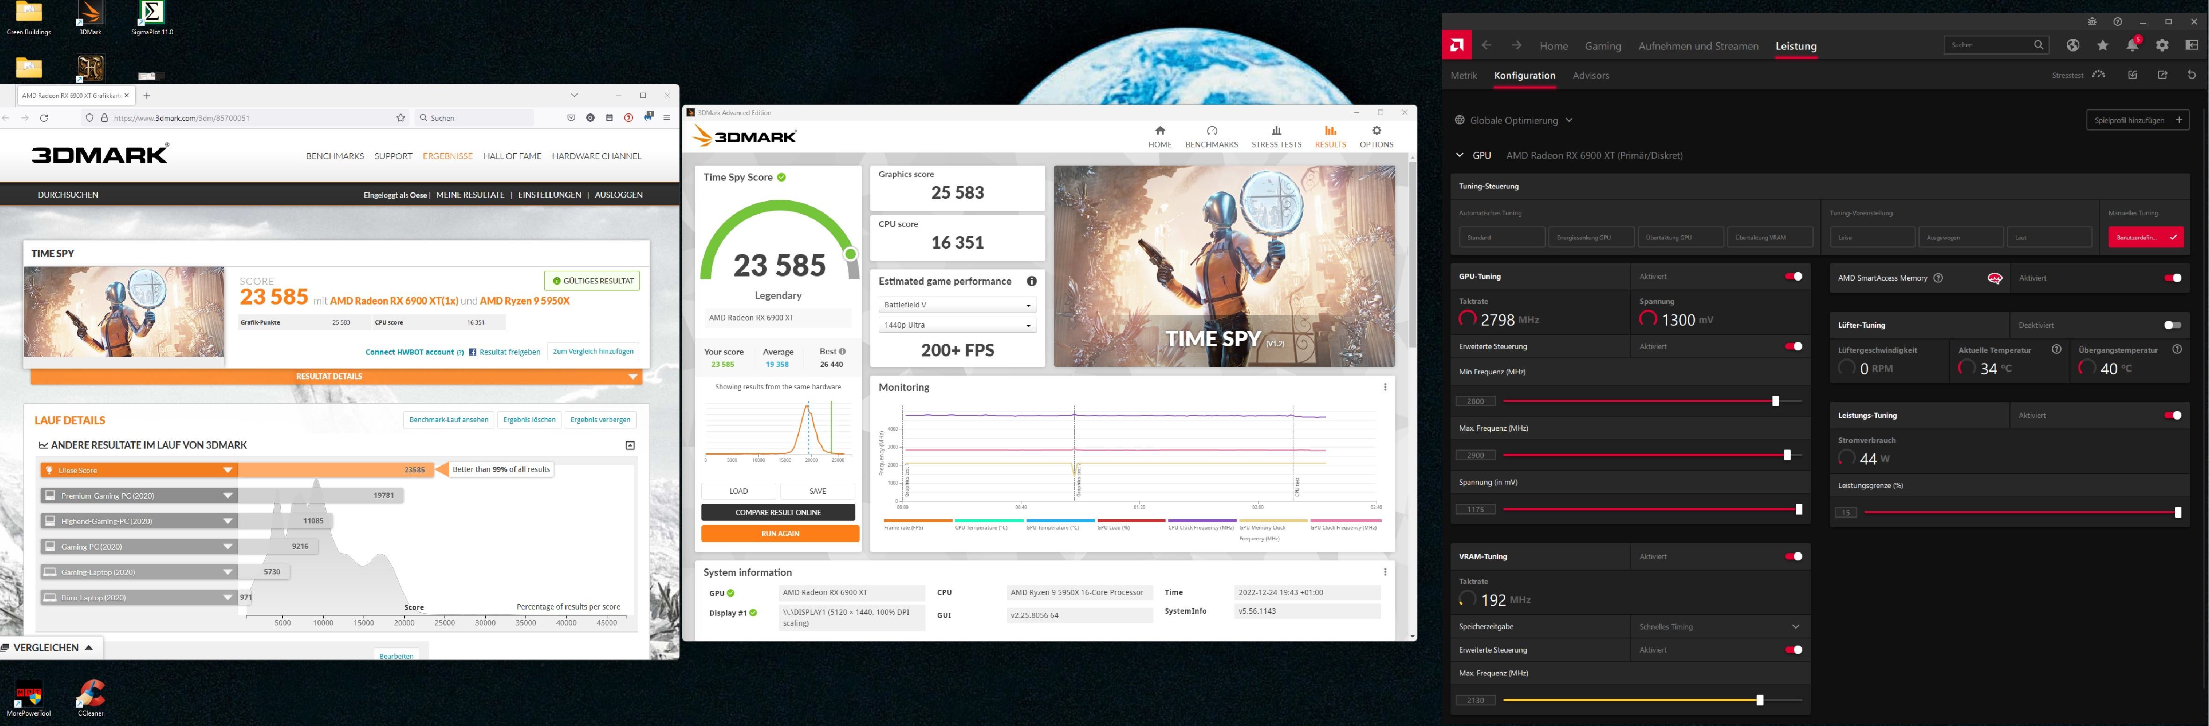Click AMD favorites star icon
Viewport: 2209px width, 726px height.
[2103, 45]
